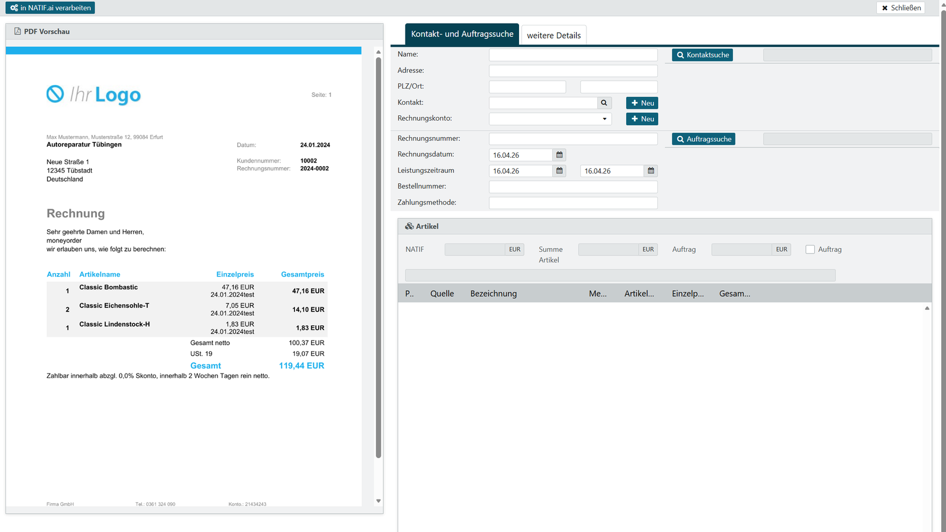The height and width of the screenshot is (532, 946).
Task: Click Neu button next to Rechnungskonto
Action: click(642, 119)
